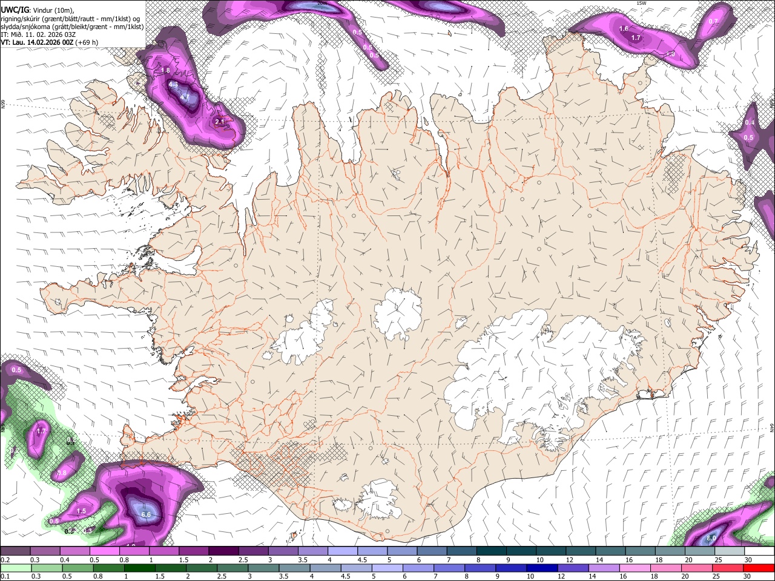Click the upper legend row's 0.2 label
Screen dimensions: 775x581
[x=5, y=560]
